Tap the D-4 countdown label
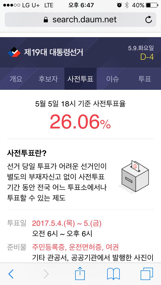The height and width of the screenshot is (285, 161). [147, 57]
